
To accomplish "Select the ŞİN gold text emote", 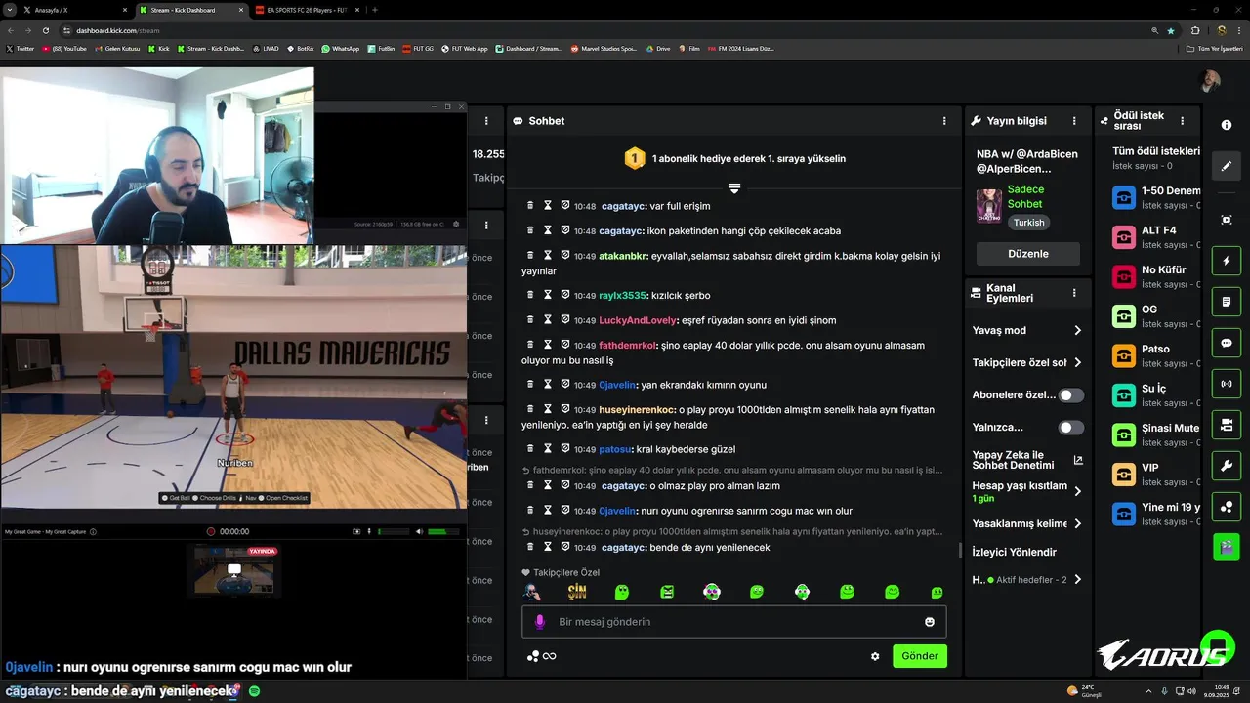I will click(577, 592).
